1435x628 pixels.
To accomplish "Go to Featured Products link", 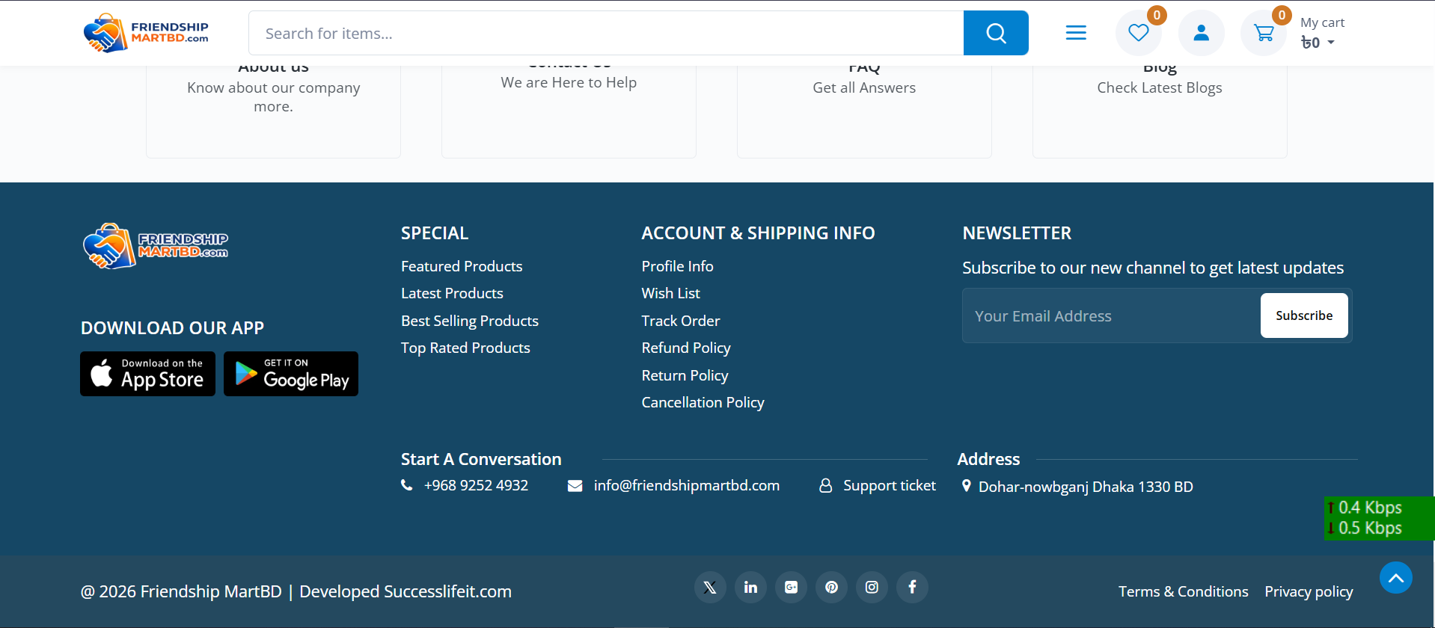I will click(x=462, y=266).
